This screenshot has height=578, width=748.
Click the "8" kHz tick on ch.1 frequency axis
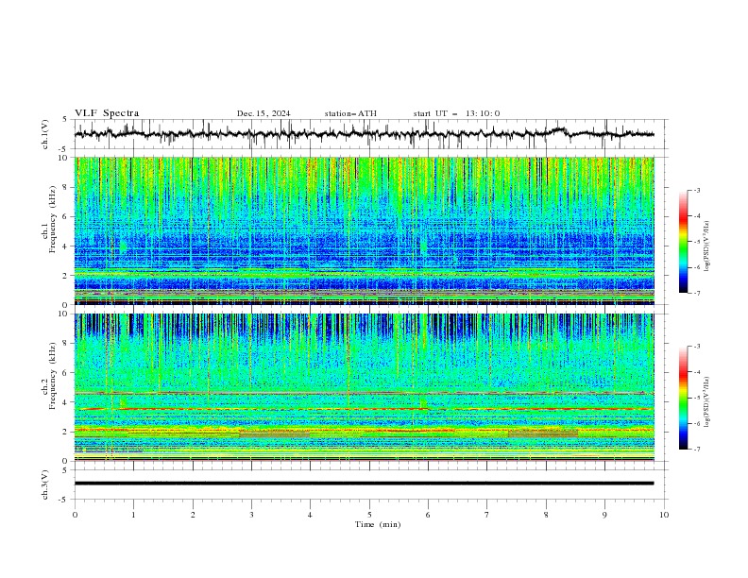(66, 187)
